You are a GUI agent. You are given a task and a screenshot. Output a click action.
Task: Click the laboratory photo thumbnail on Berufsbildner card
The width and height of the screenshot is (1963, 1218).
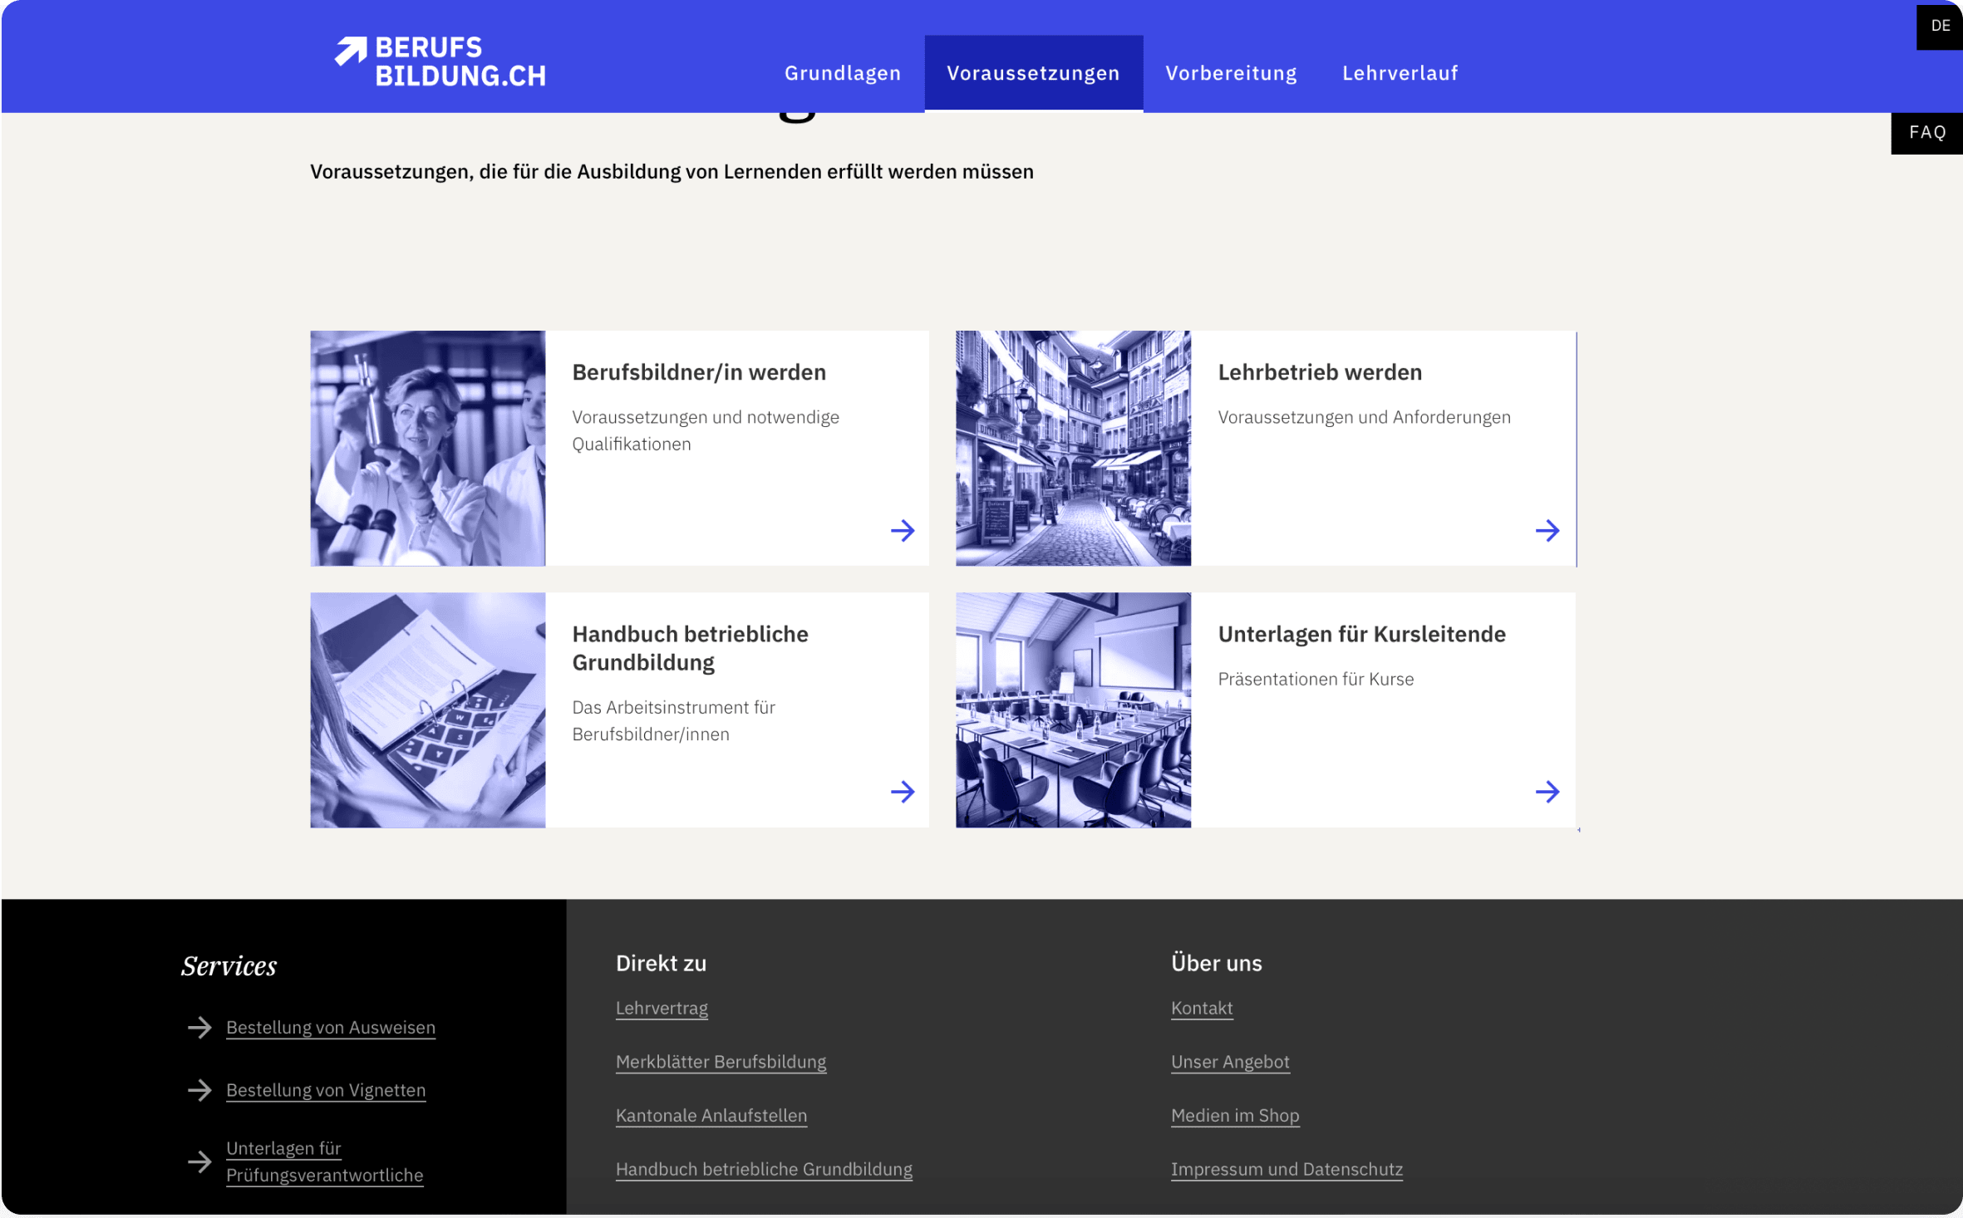(427, 449)
